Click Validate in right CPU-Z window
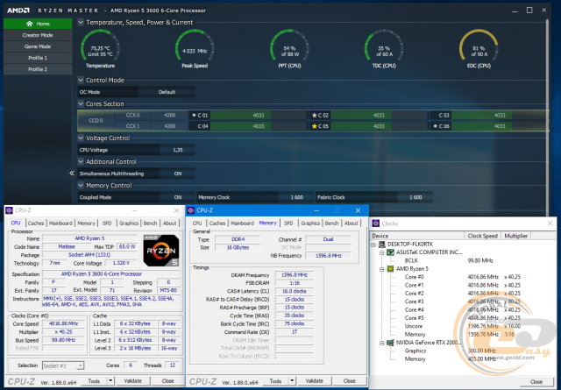This screenshot has width=561, height=390. [314, 381]
